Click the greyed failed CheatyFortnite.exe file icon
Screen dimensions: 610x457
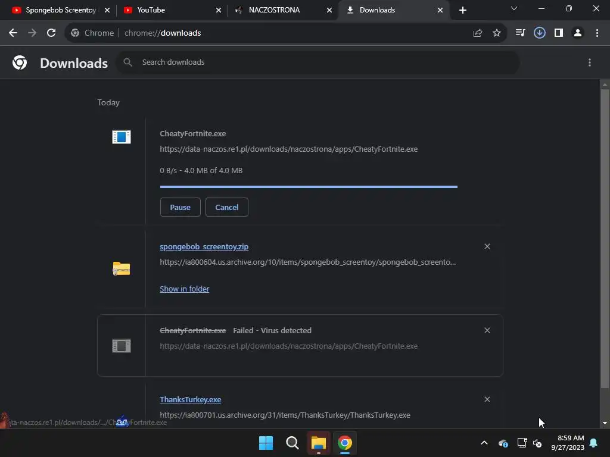pyautogui.click(x=122, y=346)
